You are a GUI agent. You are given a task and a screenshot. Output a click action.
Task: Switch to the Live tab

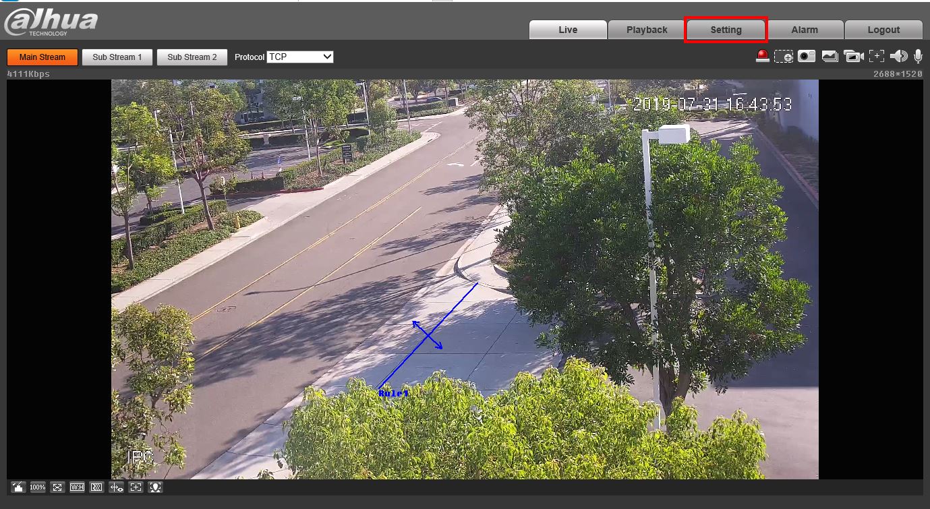pos(568,30)
